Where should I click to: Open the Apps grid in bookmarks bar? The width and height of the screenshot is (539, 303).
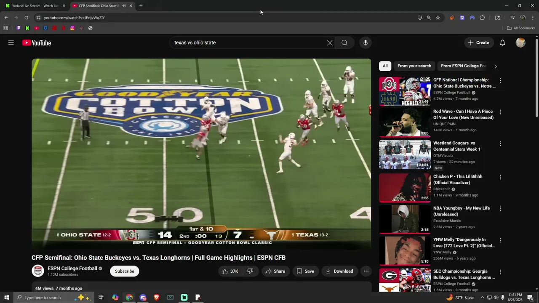coord(5,28)
